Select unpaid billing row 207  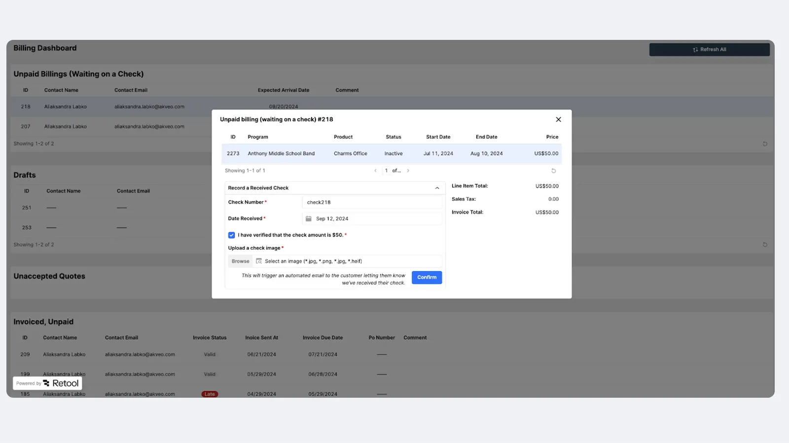pos(111,127)
